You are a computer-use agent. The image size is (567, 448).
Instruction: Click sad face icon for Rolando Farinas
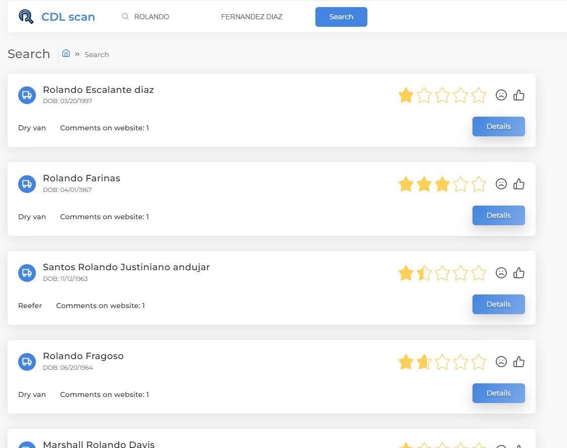[501, 184]
